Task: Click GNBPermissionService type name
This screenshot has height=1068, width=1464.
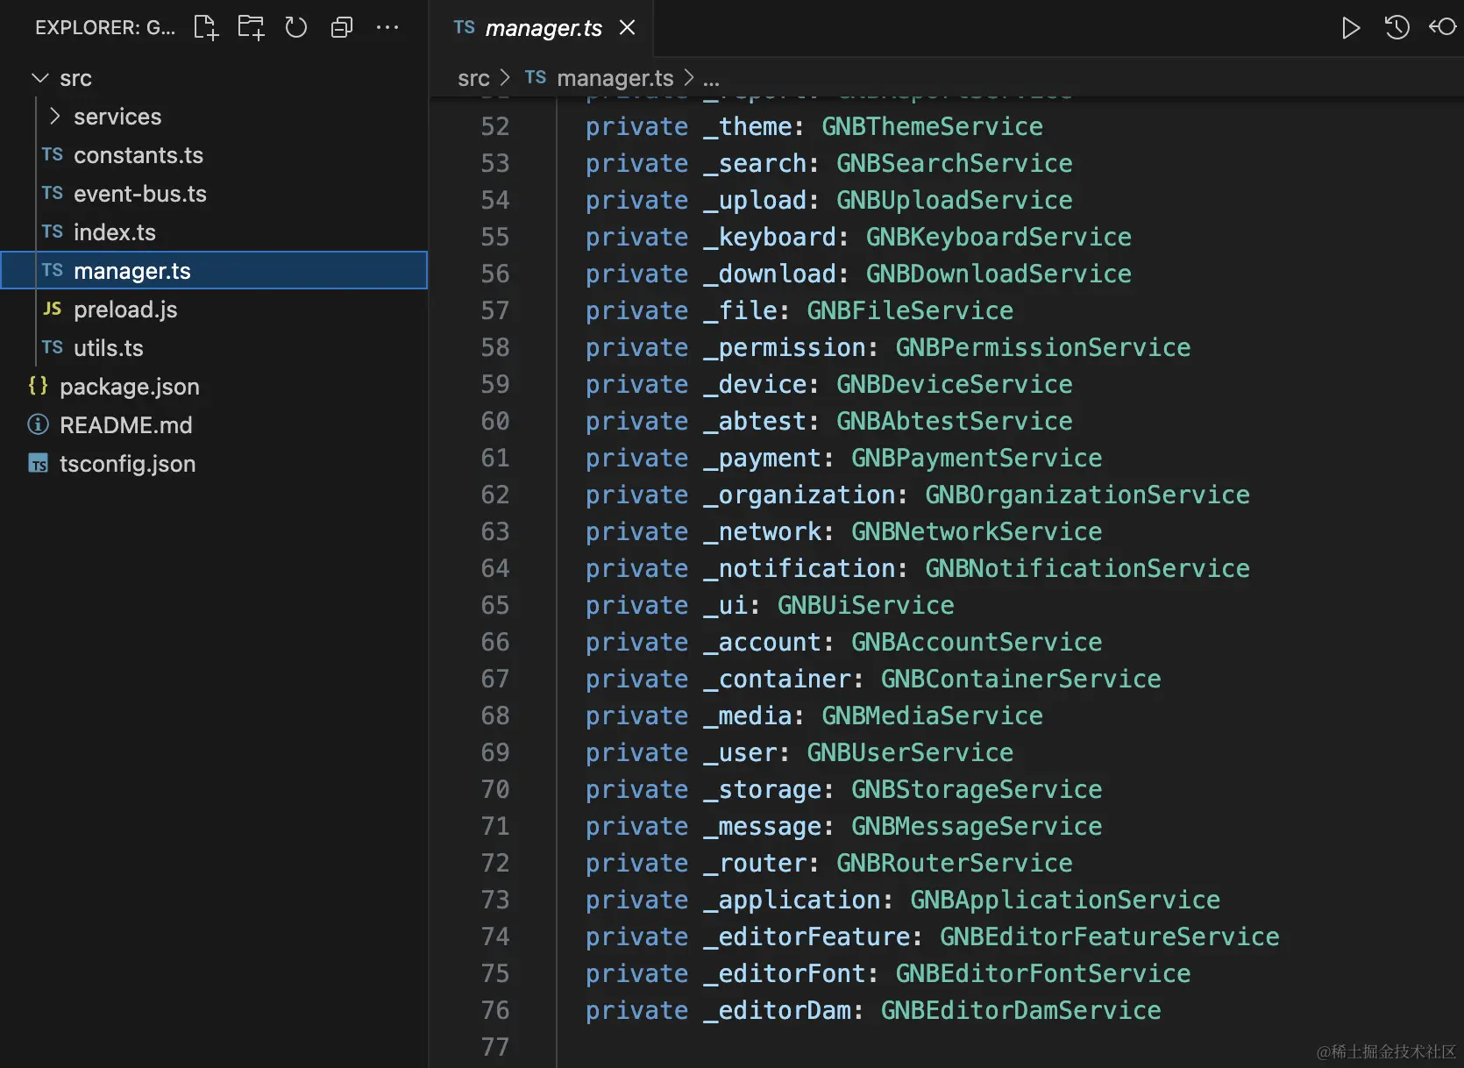Action: point(1043,347)
